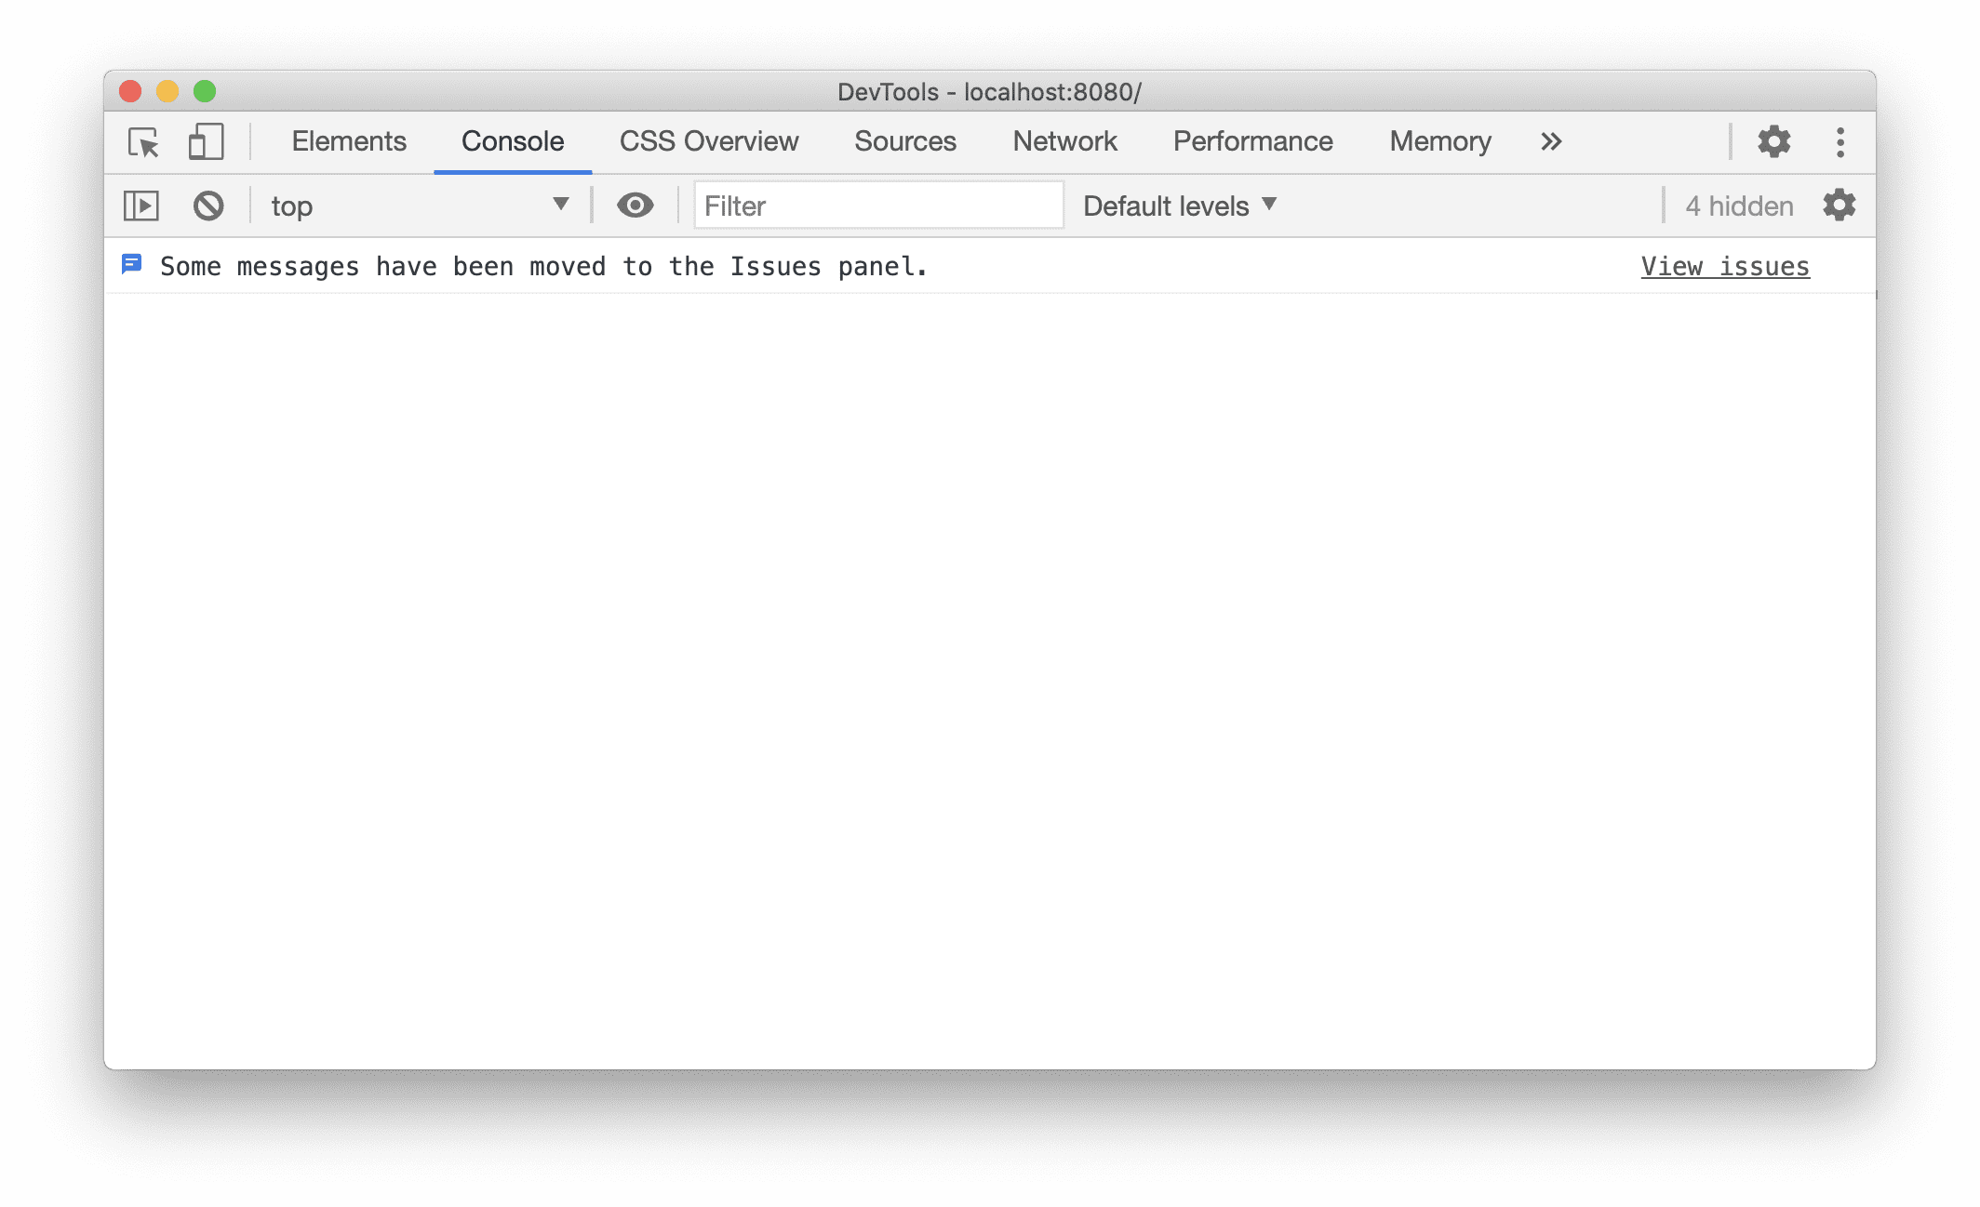Select the Sources tab

click(x=905, y=139)
